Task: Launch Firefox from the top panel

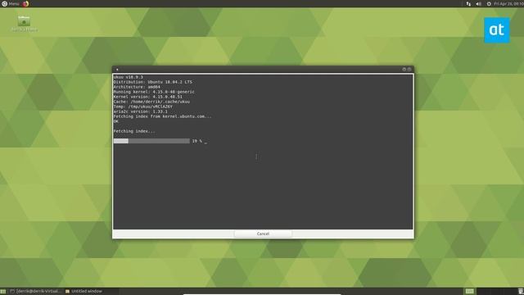Action: tap(25, 3)
